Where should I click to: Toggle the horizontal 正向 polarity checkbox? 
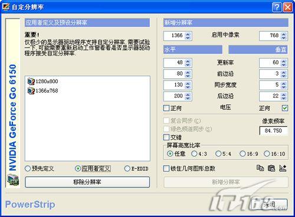(x=166, y=108)
